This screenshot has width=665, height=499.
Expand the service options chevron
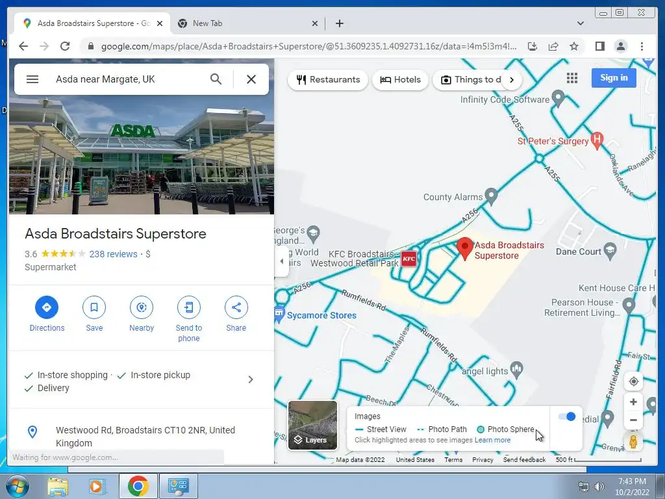click(251, 379)
